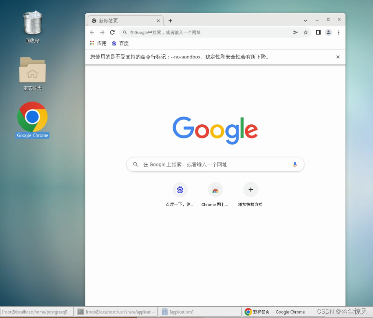Dismiss the --no-sandbox warning notification
The width and height of the screenshot is (373, 318).
tap(338, 57)
